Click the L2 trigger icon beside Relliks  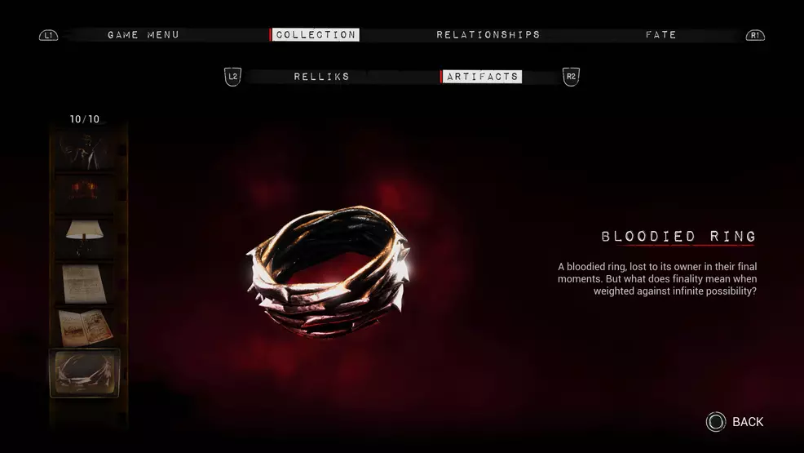[x=232, y=77]
